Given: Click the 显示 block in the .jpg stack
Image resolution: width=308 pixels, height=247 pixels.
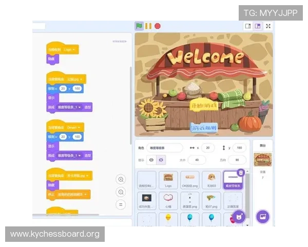Looking at the screenshot, I should (x=53, y=98).
